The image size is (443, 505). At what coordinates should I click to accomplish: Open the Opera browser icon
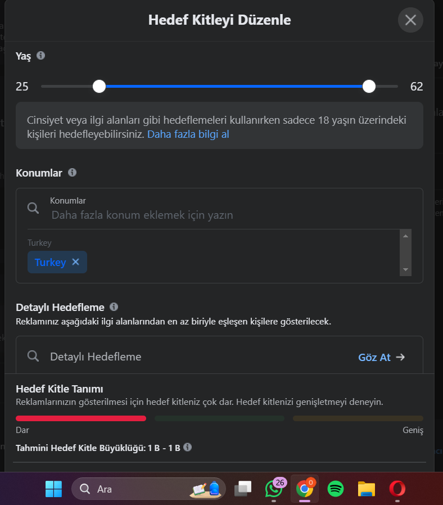397,489
